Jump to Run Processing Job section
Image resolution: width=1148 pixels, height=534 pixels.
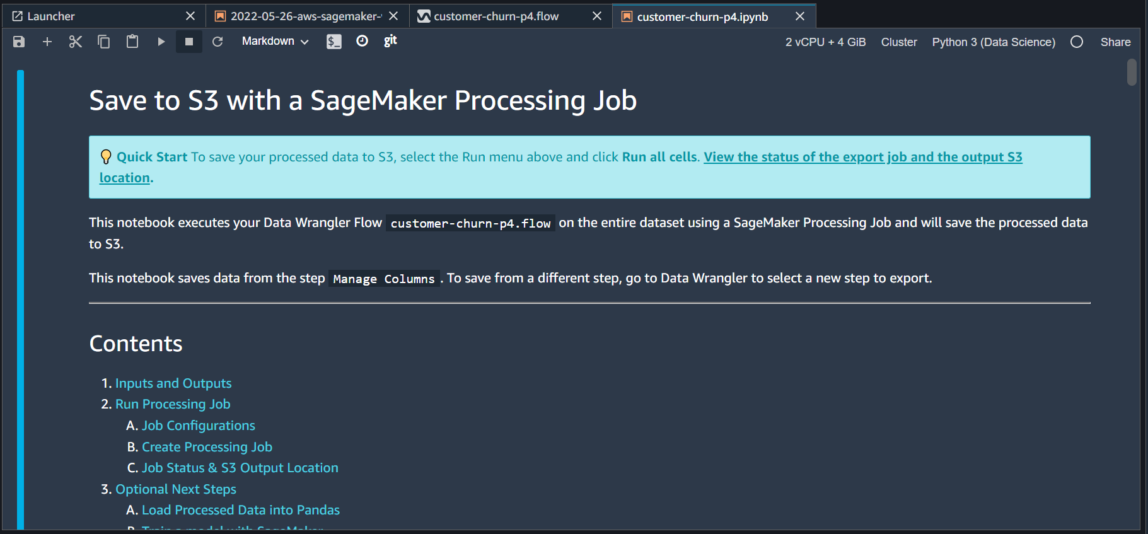[x=173, y=404]
